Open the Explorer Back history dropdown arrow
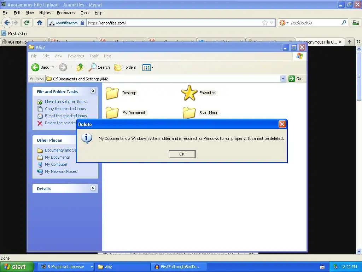 coord(53,67)
